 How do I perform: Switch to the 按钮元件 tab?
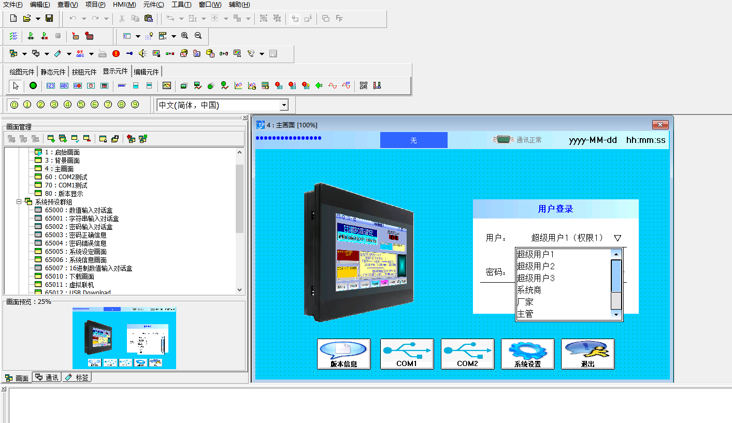[84, 72]
